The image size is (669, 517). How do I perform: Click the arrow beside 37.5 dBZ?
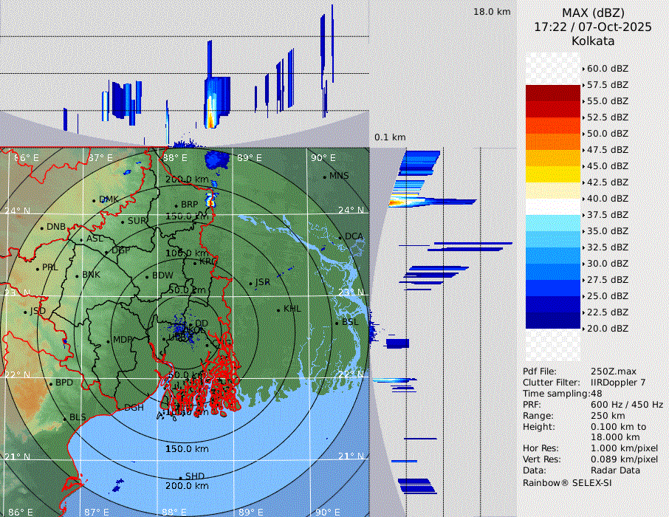point(583,215)
